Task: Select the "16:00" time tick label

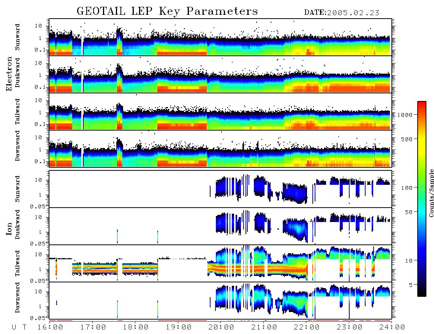Action: coord(50,328)
